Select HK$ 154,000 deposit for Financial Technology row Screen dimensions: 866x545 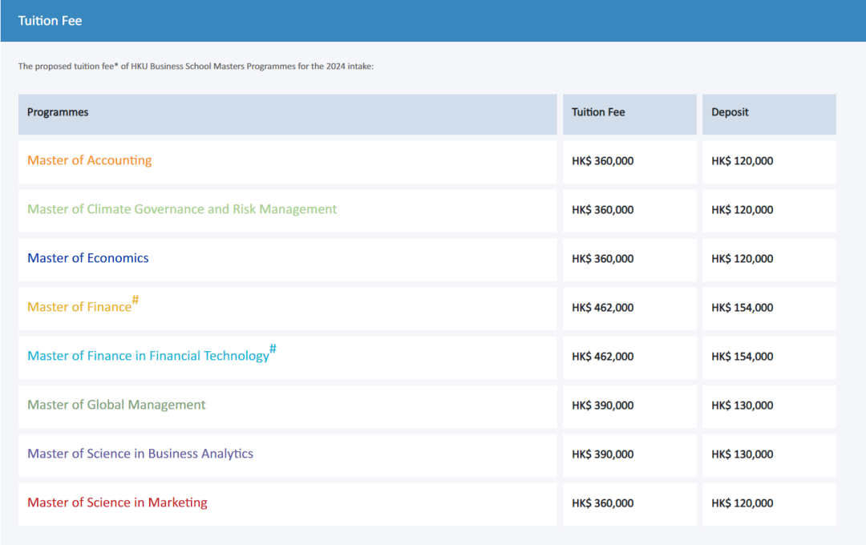[x=743, y=357]
